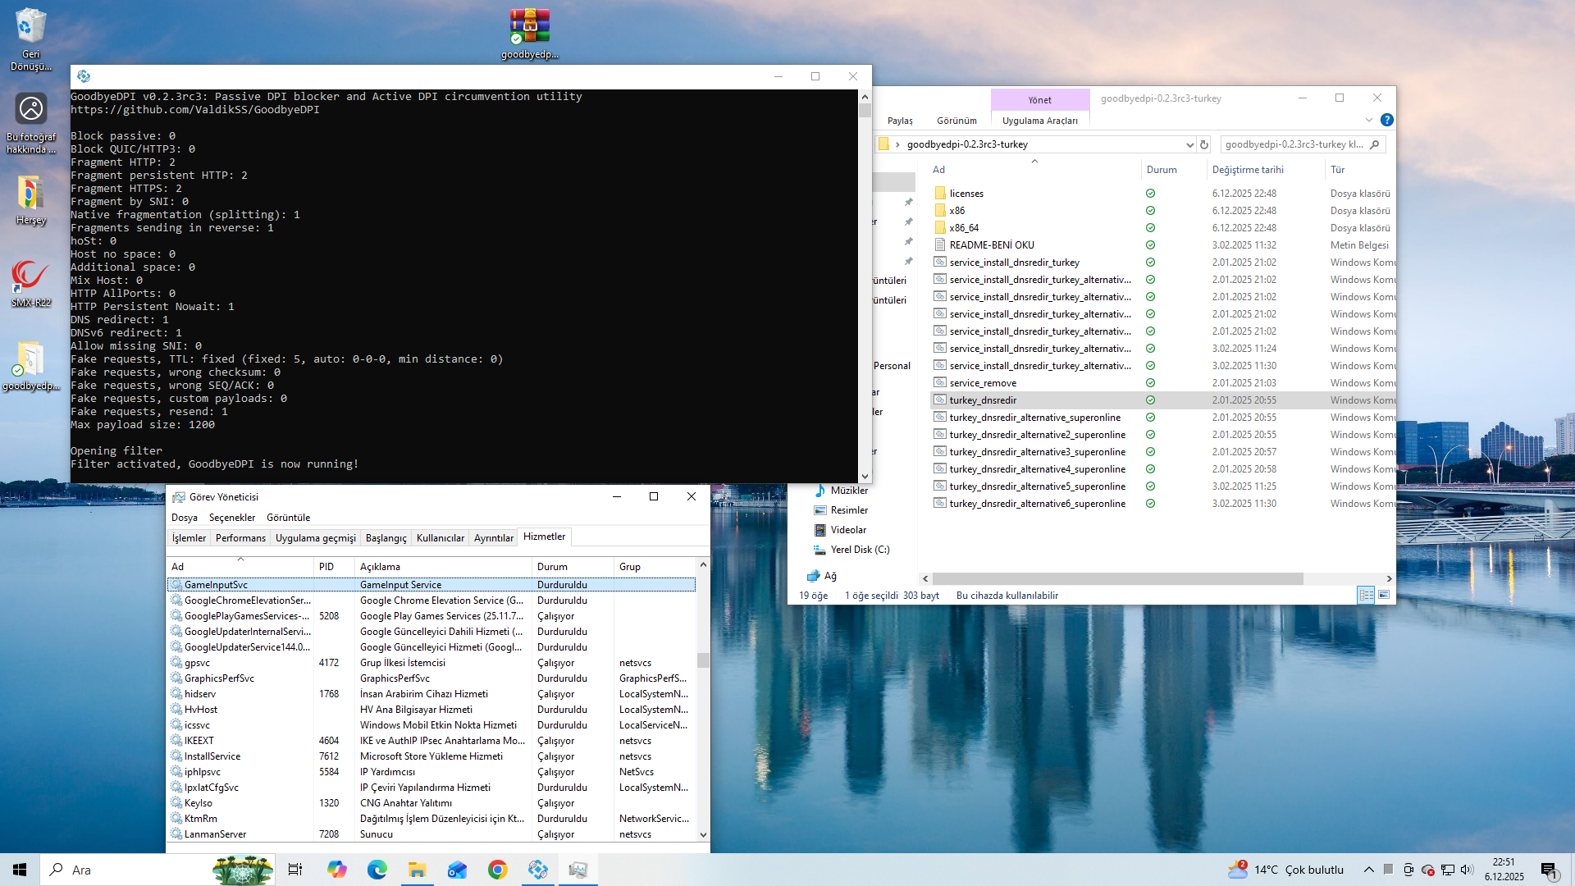Viewport: 1575px width, 886px height.
Task: Open the Görünüm ribbon tab
Action: pyautogui.click(x=956, y=121)
